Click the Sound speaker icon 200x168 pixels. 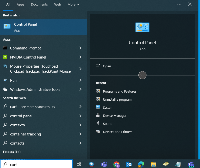pos(98,123)
